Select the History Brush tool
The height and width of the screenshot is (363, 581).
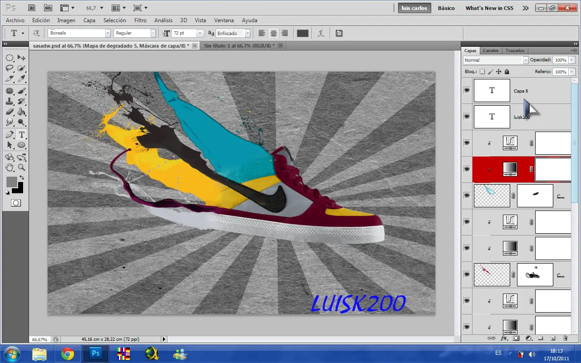tap(21, 101)
